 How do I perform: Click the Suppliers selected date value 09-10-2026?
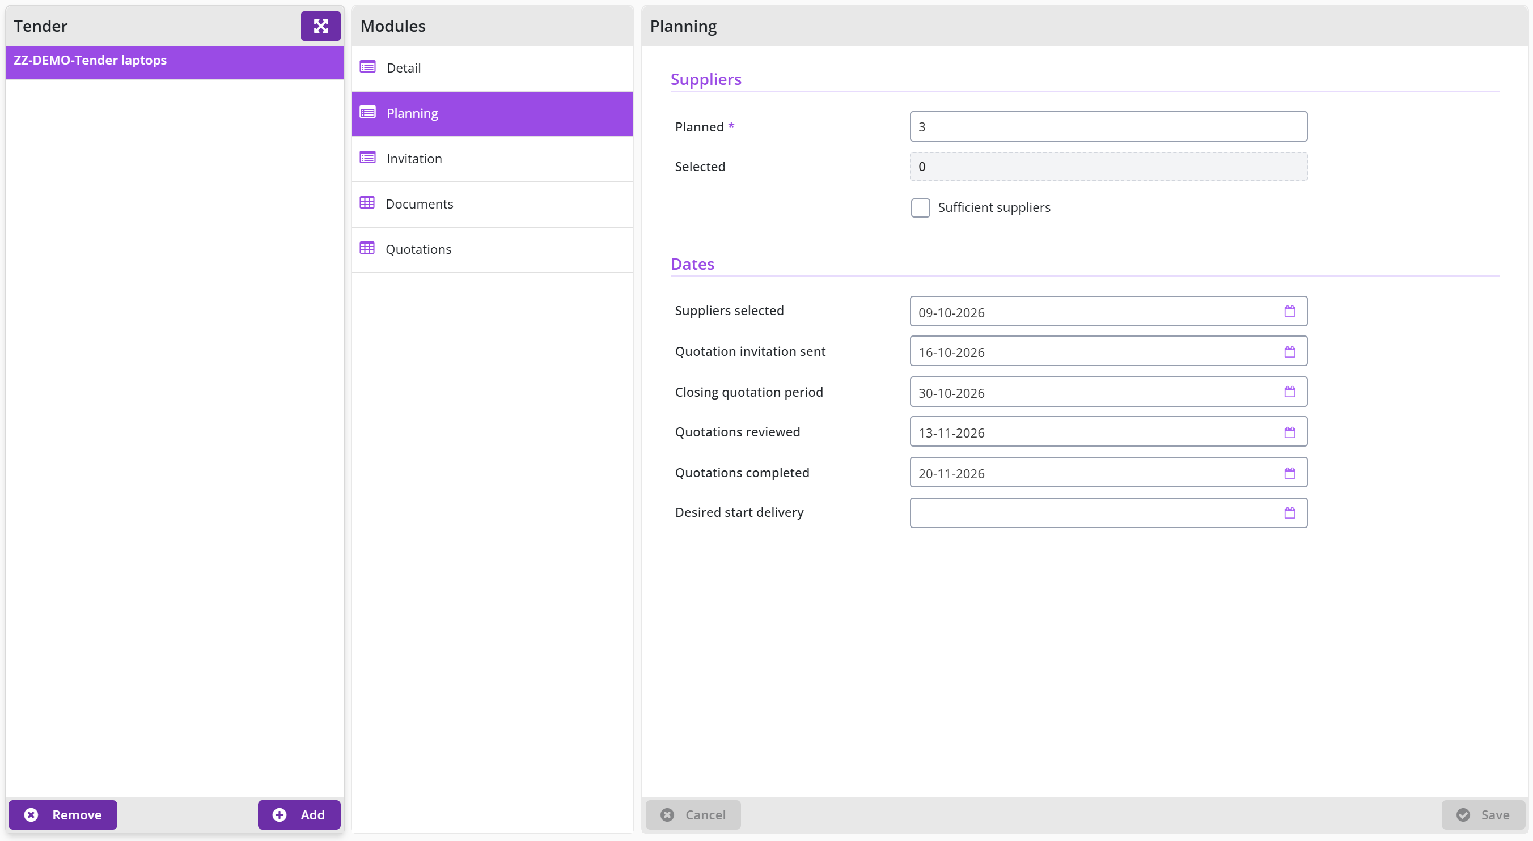pyautogui.click(x=951, y=313)
